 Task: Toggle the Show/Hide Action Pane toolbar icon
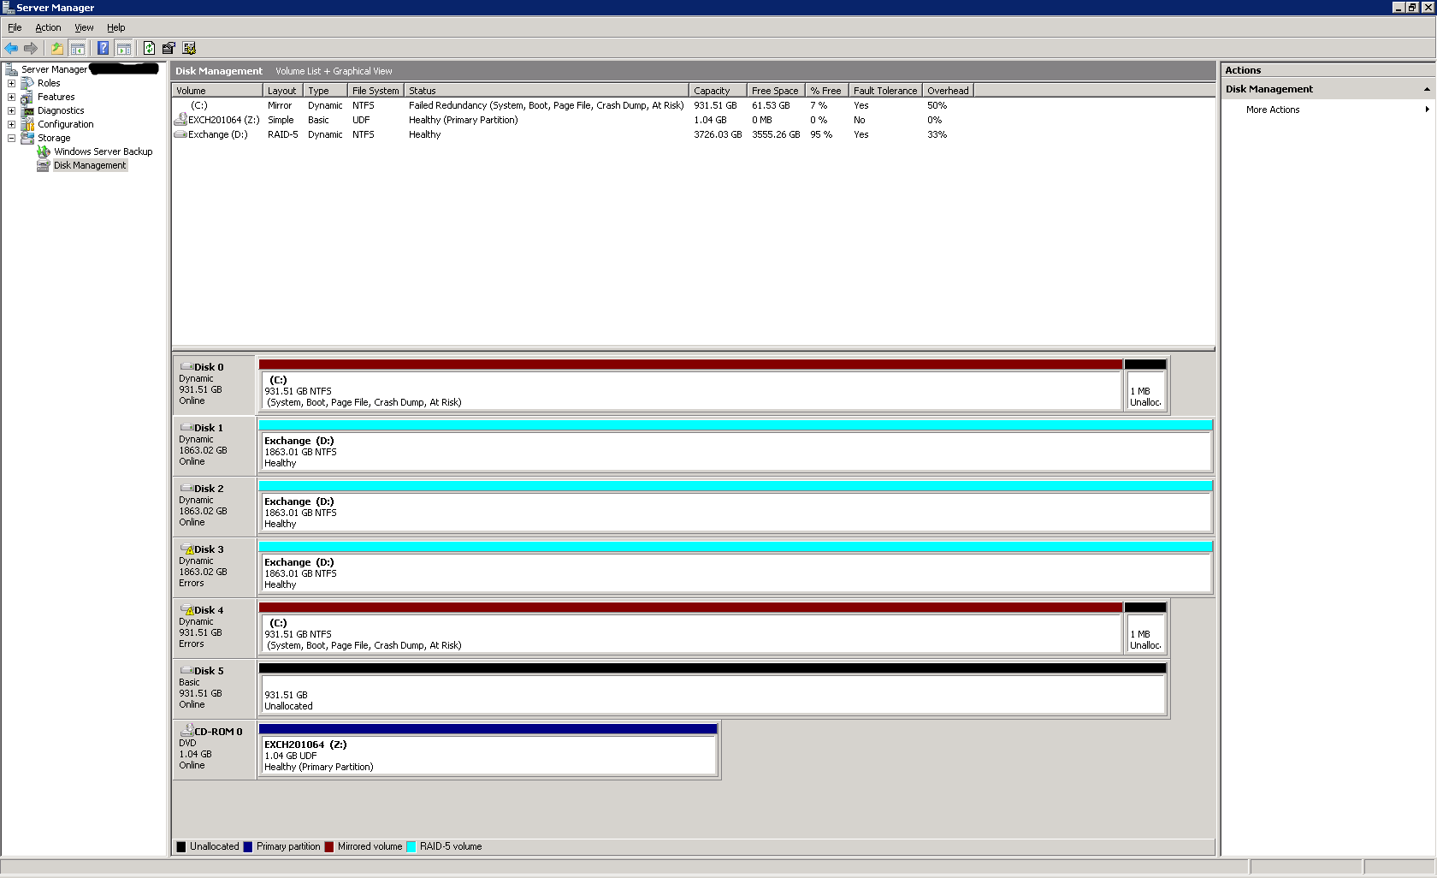tap(124, 48)
